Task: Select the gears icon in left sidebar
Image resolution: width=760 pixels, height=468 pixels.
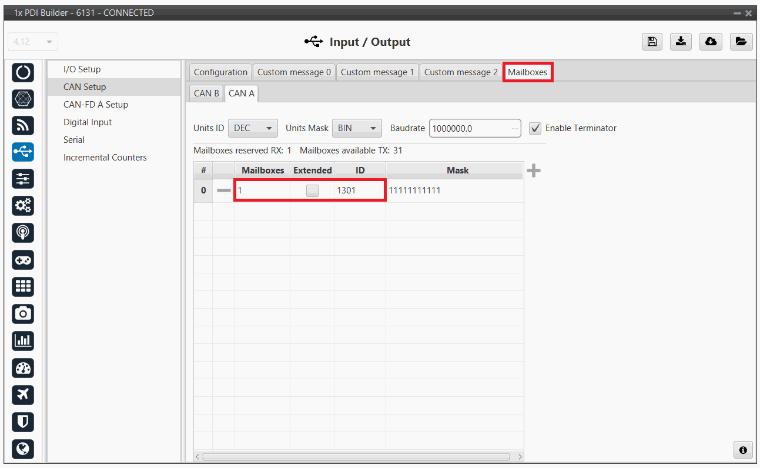Action: (23, 206)
